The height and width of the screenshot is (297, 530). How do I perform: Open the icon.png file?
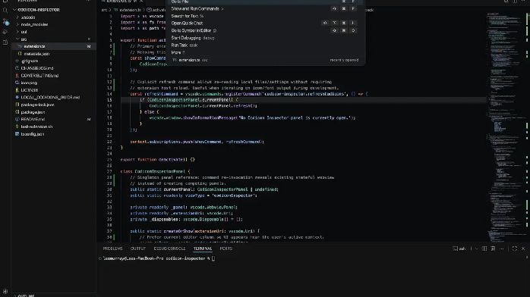(x=54, y=83)
